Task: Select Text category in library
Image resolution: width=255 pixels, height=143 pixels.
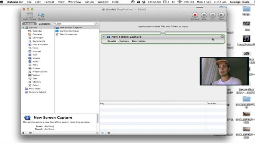Action: 35,79
